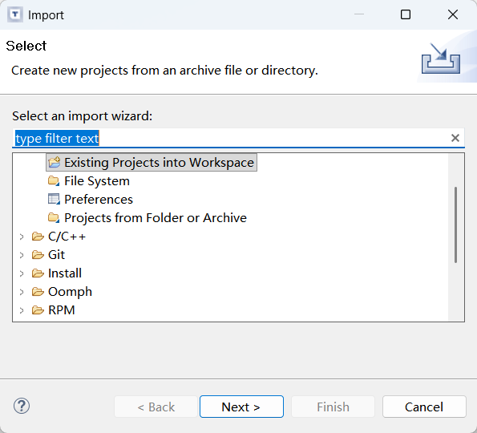Expand the Oomph tree node
477x433 pixels.
[x=22, y=292]
